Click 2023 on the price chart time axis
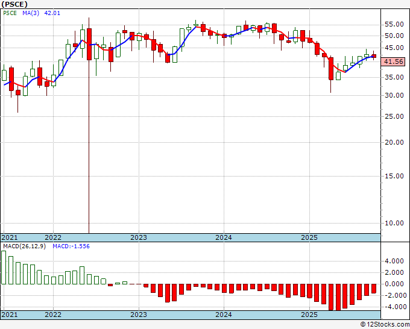The height and width of the screenshot is (329, 410). [139, 237]
